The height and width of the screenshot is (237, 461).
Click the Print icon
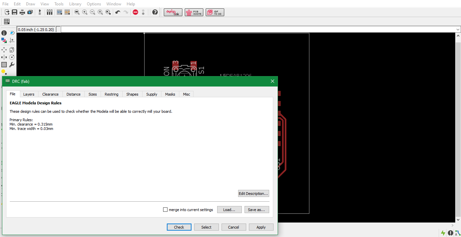point(22,12)
